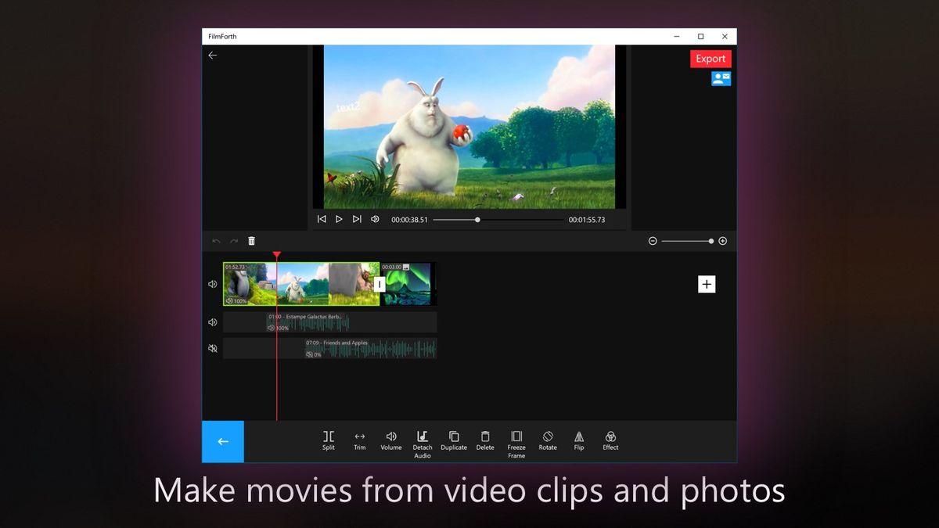The image size is (939, 528).
Task: Export the project
Action: point(711,59)
